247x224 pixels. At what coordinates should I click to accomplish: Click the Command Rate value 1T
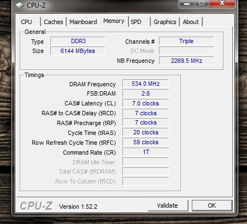(146, 152)
